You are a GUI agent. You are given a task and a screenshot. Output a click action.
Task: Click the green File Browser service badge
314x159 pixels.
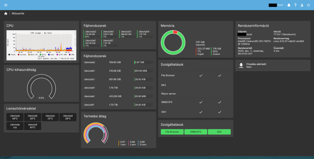coord(172,132)
